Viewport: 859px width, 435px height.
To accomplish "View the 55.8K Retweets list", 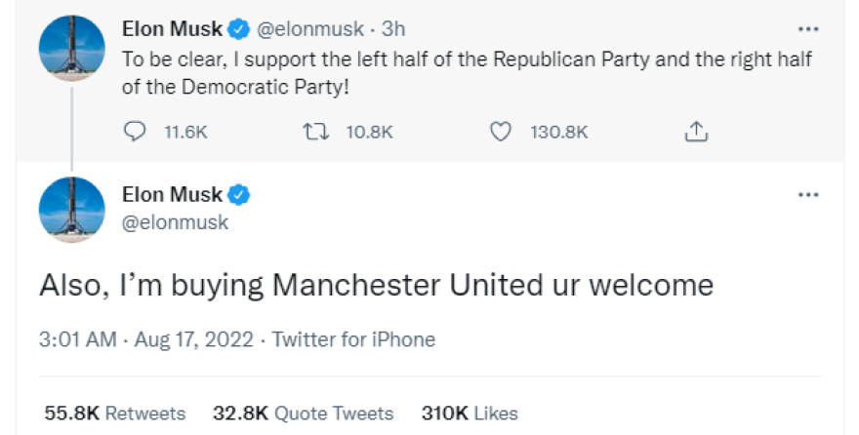I will pos(115,414).
